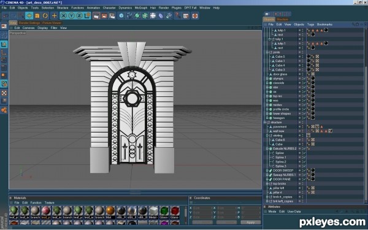Open the Bookmarks menu in Objects panel
Screen dimensions: 368x230
click(324, 25)
